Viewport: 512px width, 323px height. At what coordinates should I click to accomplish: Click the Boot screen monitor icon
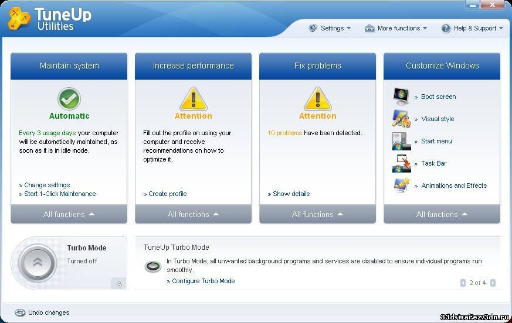pos(401,97)
